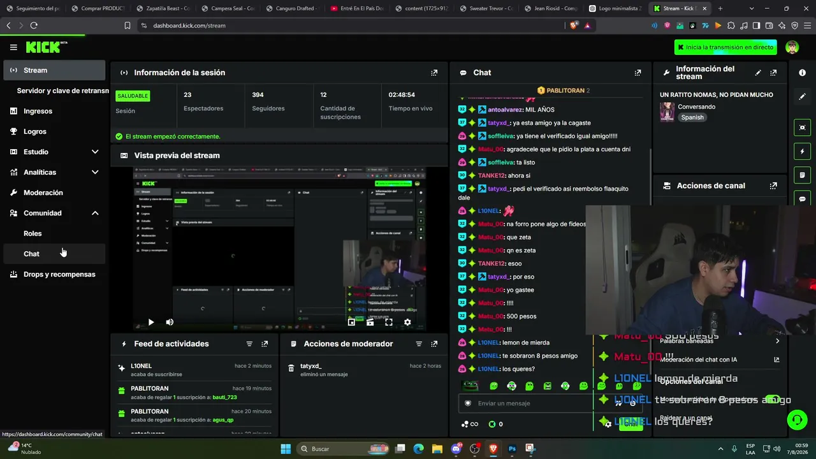
Task: Open Chat under Comunidad
Action: tap(54, 254)
